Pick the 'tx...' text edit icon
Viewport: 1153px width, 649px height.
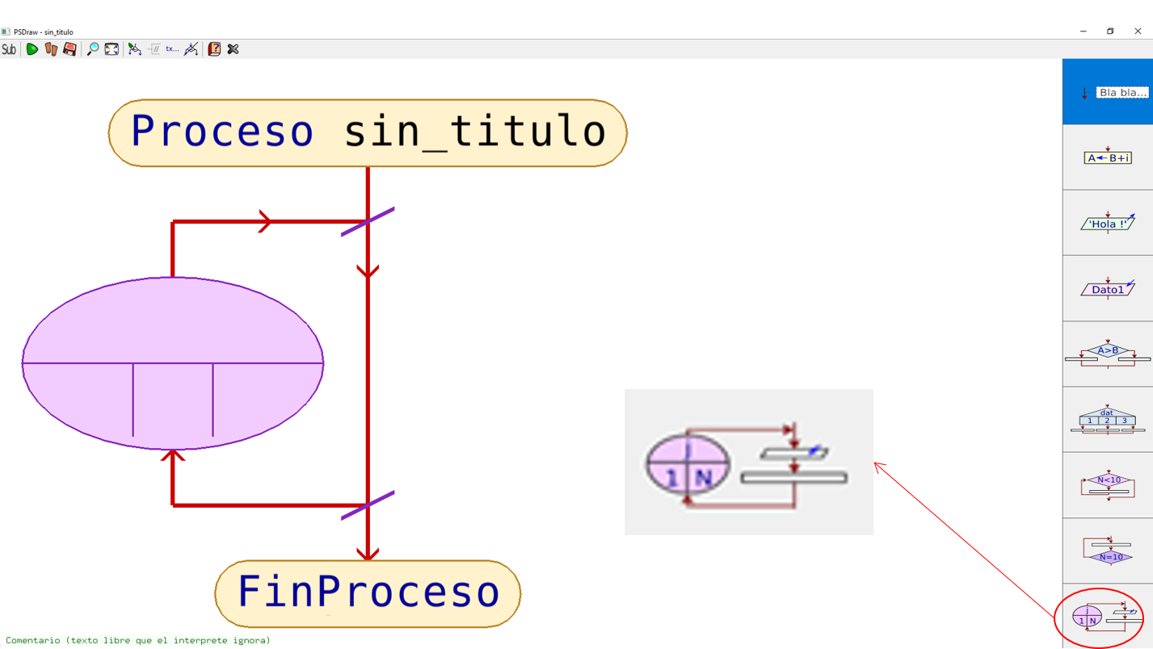(171, 48)
